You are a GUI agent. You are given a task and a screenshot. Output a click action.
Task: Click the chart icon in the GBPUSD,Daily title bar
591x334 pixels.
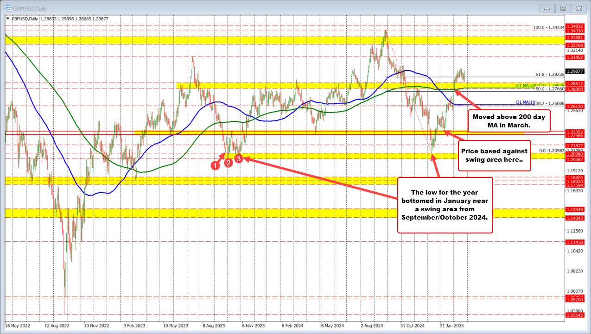click(x=7, y=8)
